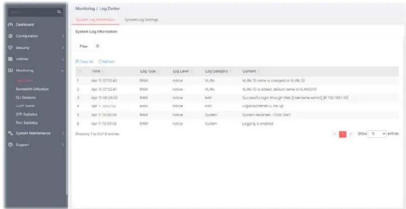The image size is (406, 209).
Task: Sort by Log Level column header
Action: click(x=180, y=71)
